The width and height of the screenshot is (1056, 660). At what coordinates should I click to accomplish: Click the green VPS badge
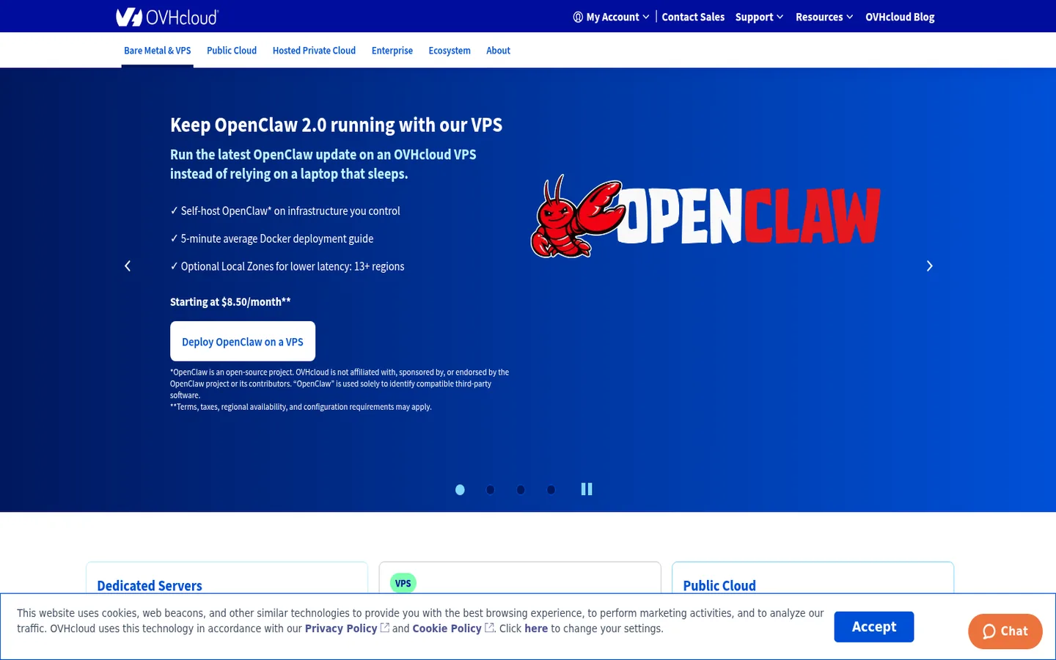coord(403,584)
